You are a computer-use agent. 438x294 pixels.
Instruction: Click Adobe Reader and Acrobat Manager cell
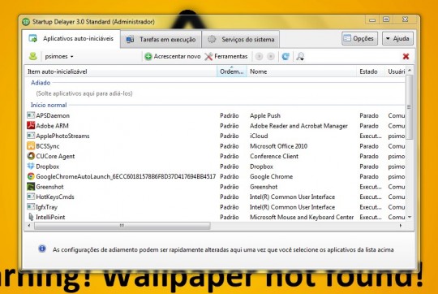(x=298, y=126)
